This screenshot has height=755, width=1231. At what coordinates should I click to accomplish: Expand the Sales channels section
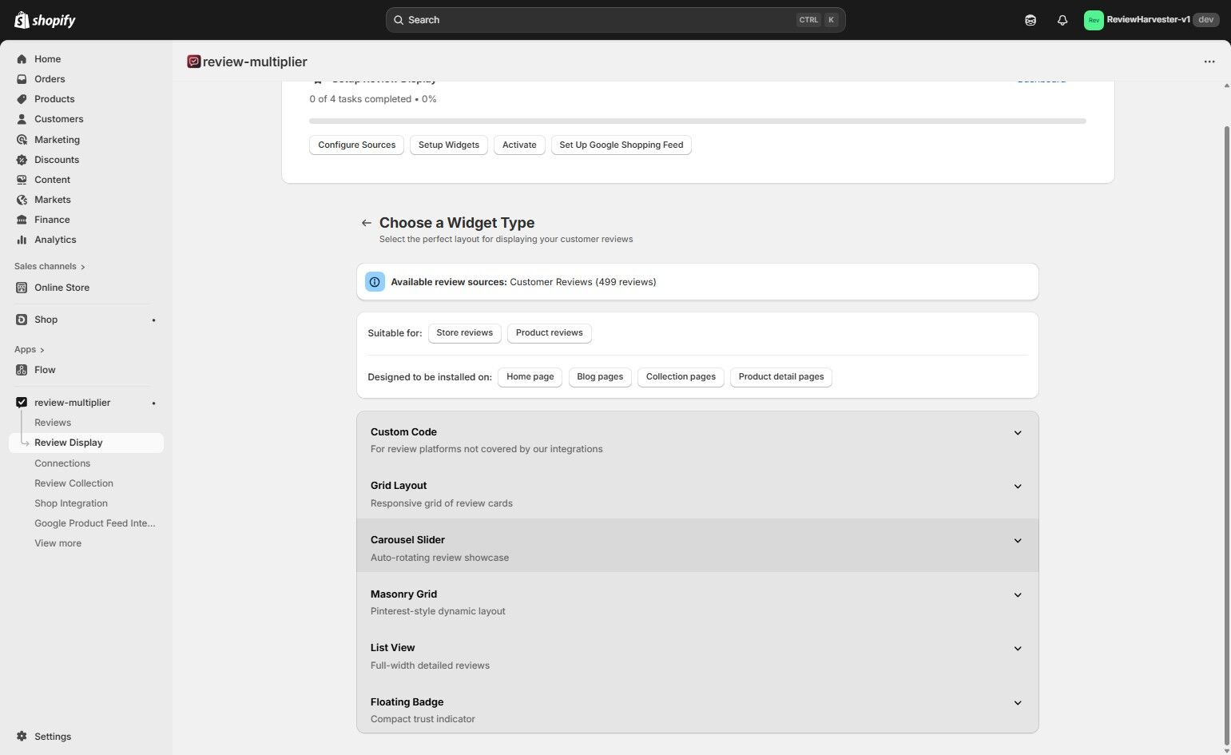pyautogui.click(x=49, y=266)
